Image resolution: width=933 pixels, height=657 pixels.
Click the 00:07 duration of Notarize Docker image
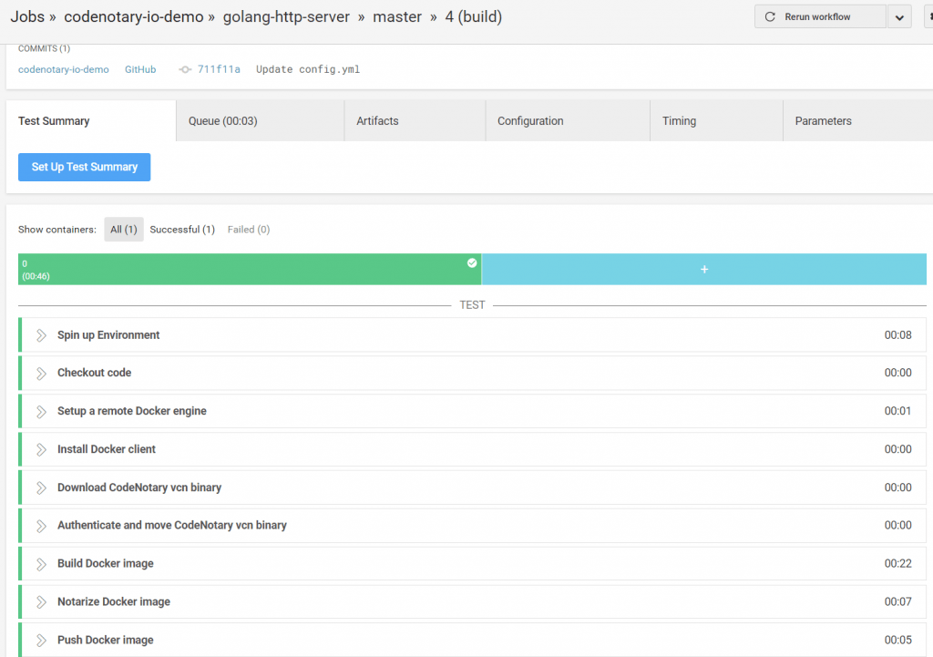tap(897, 601)
